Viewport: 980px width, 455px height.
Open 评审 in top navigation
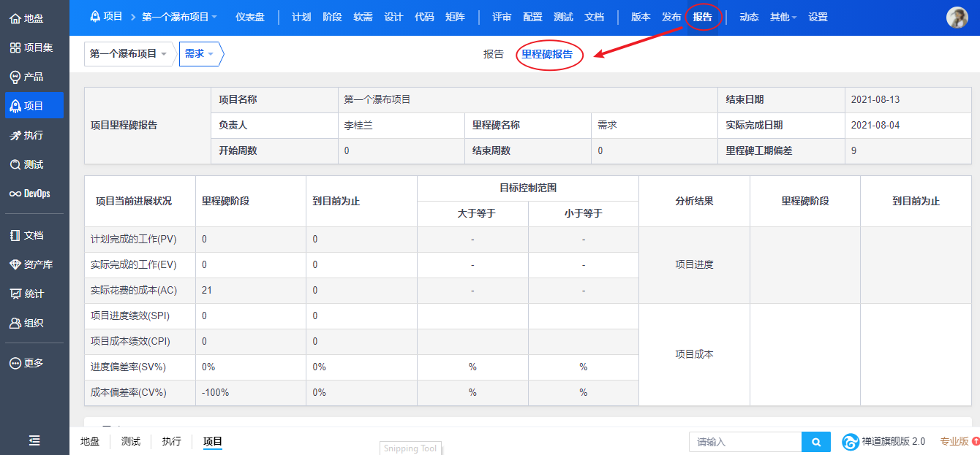click(502, 17)
